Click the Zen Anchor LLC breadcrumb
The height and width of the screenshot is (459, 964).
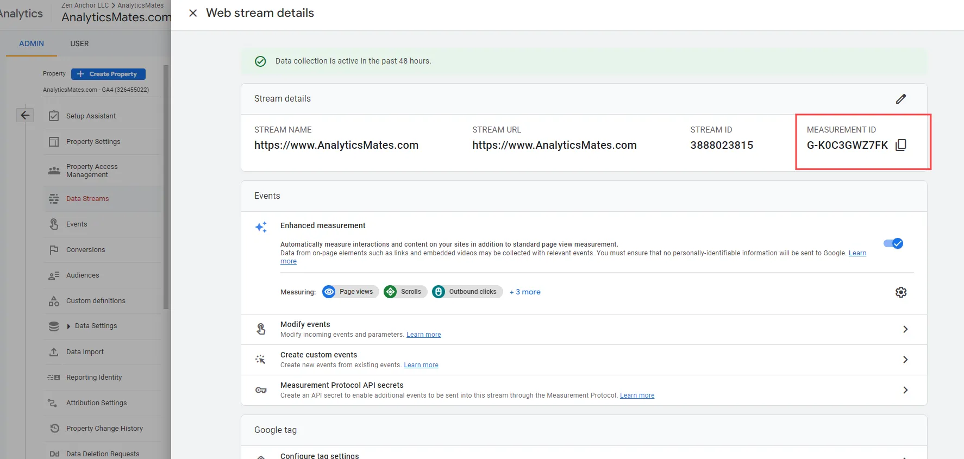[85, 5]
